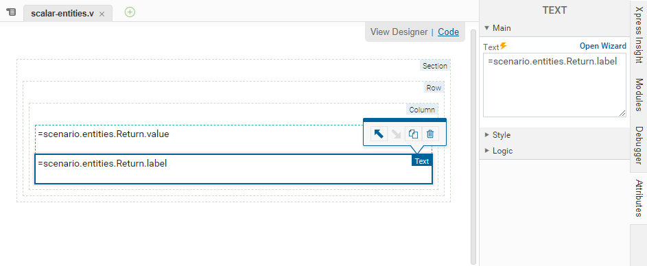Click the designer vertical scrollbar
Screen dimensions: 647x266
473,147
